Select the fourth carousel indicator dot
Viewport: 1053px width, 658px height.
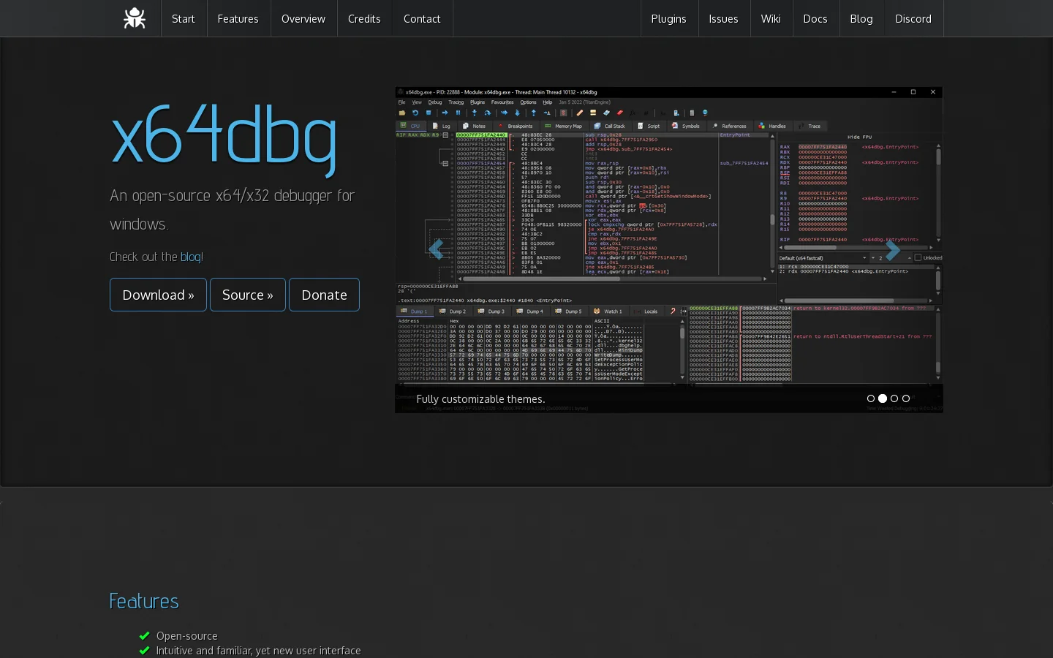pyautogui.click(x=906, y=398)
